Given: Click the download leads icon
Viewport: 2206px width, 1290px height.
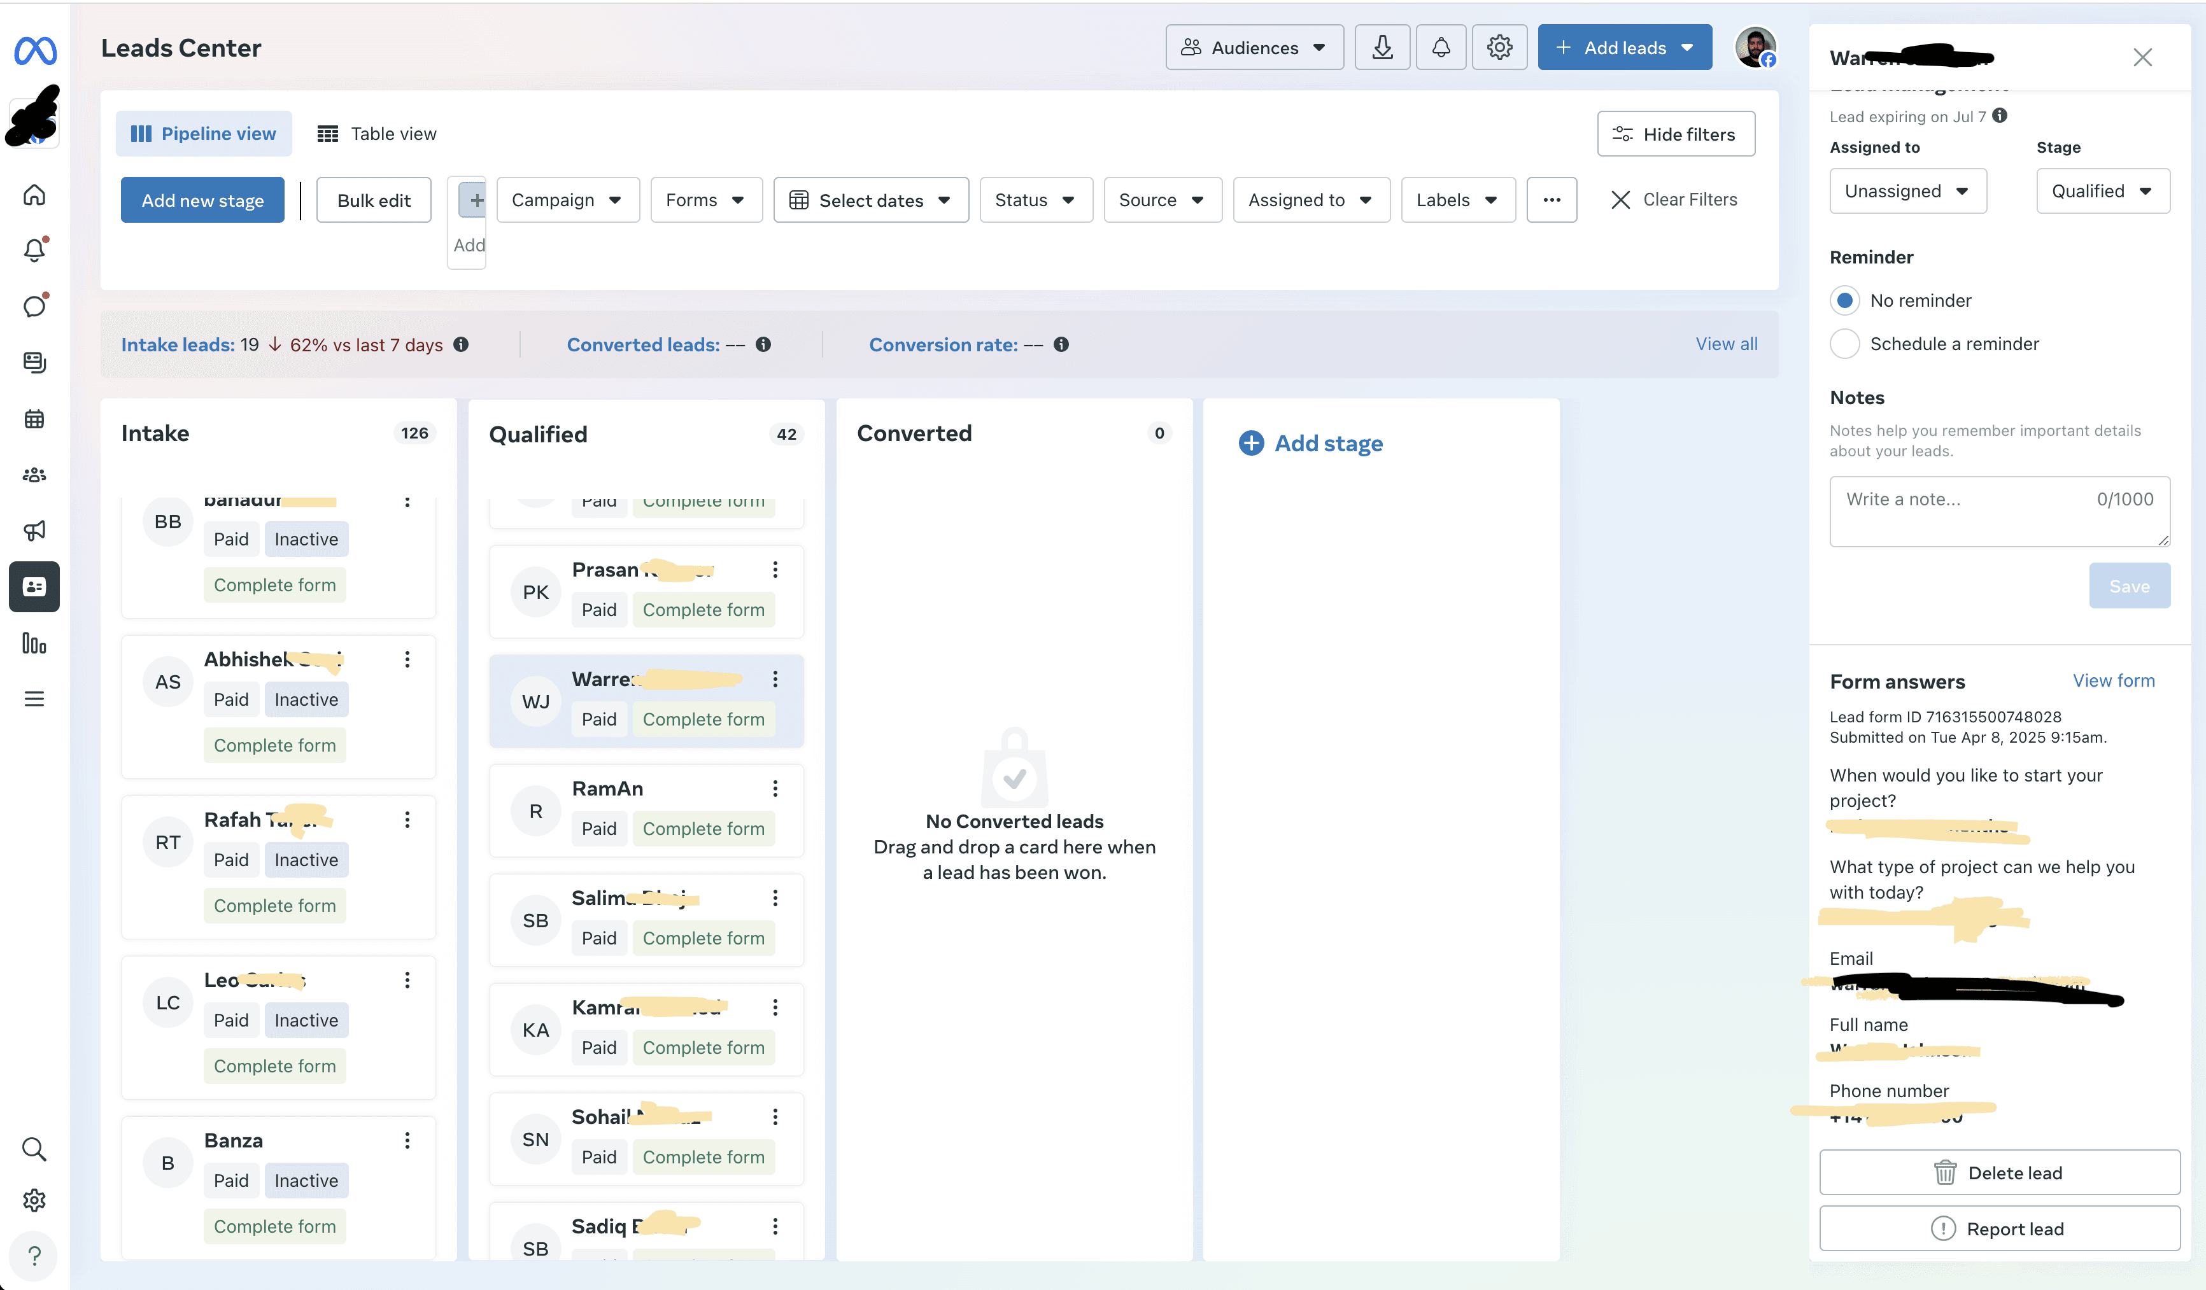Looking at the screenshot, I should pyautogui.click(x=1382, y=47).
